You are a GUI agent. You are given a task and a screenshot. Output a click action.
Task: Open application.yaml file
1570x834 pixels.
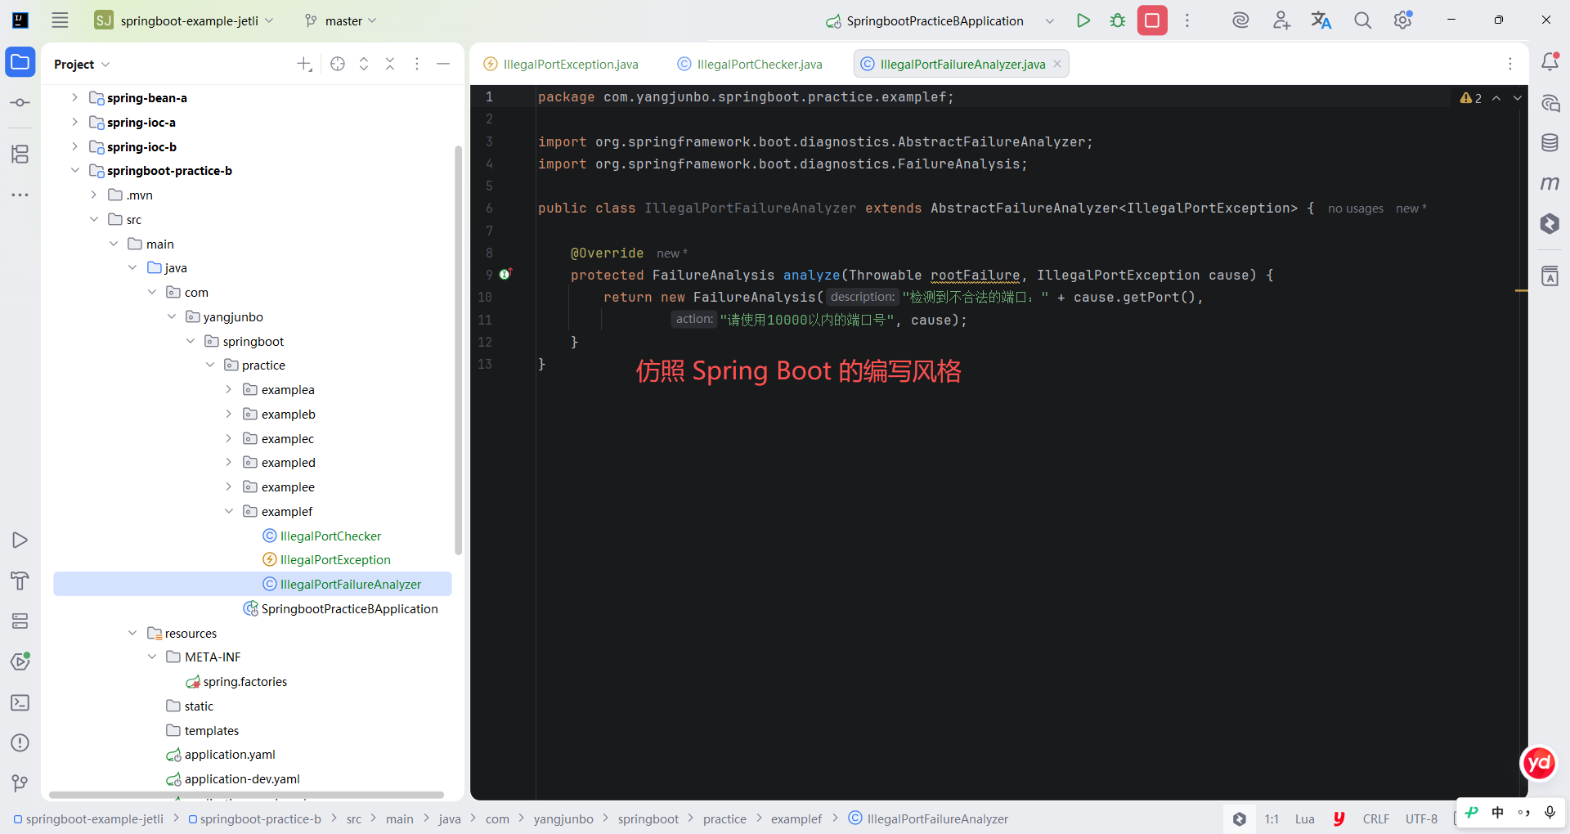click(230, 754)
